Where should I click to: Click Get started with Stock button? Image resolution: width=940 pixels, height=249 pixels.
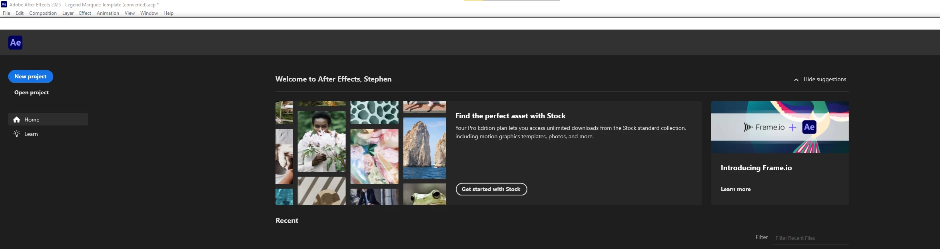pos(491,189)
